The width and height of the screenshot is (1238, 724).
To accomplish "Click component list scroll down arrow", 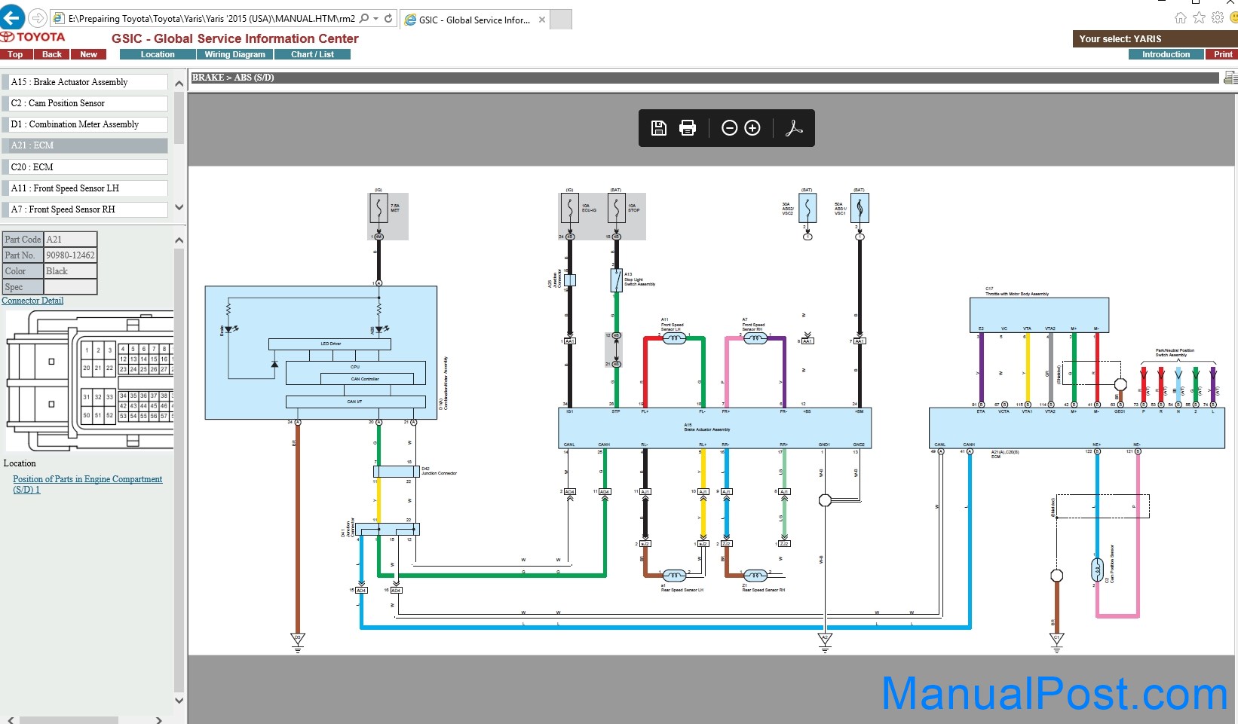I will click(x=179, y=207).
